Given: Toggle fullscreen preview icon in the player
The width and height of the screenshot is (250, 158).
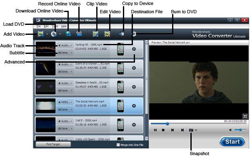Looking at the screenshot, I should (245, 116).
